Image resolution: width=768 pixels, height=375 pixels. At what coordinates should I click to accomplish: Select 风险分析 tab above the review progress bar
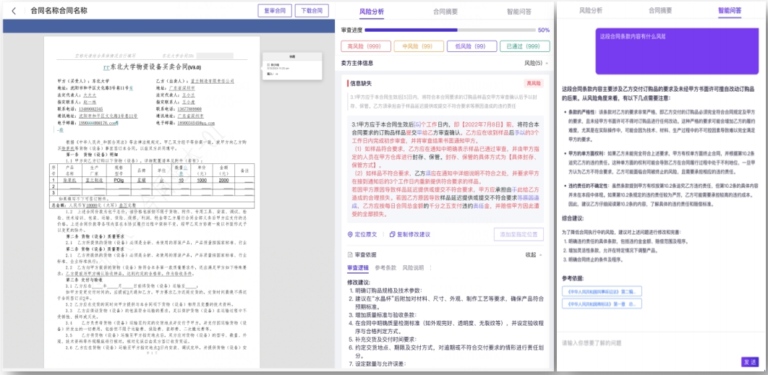click(372, 12)
